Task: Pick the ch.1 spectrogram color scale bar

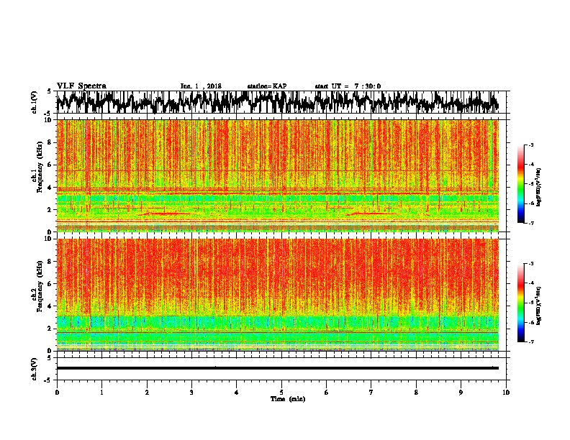Action: (x=520, y=184)
